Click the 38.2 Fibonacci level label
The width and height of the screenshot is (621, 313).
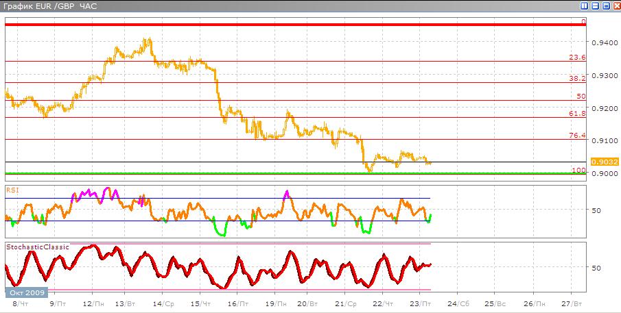click(x=578, y=79)
